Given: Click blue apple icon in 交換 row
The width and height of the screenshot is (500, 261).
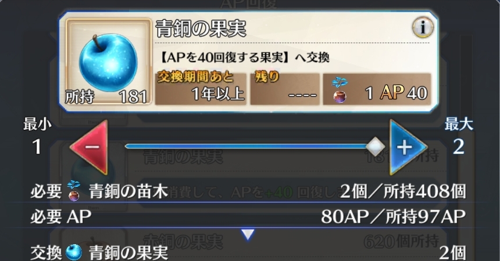Looking at the screenshot, I should 74,252.
